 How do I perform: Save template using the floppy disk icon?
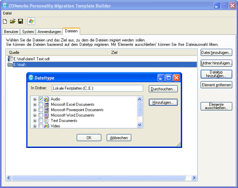point(21,21)
